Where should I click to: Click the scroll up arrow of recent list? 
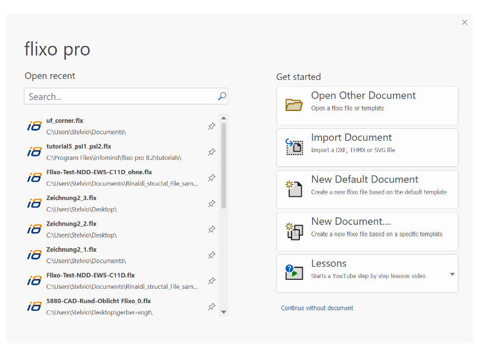pos(224,118)
